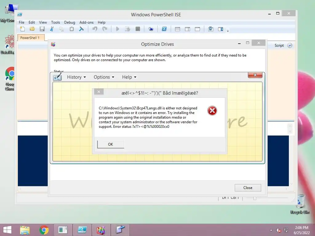Click the New script icon in PowerShell ISE
Viewport: 315px width, 236px height.
(x=22, y=29)
